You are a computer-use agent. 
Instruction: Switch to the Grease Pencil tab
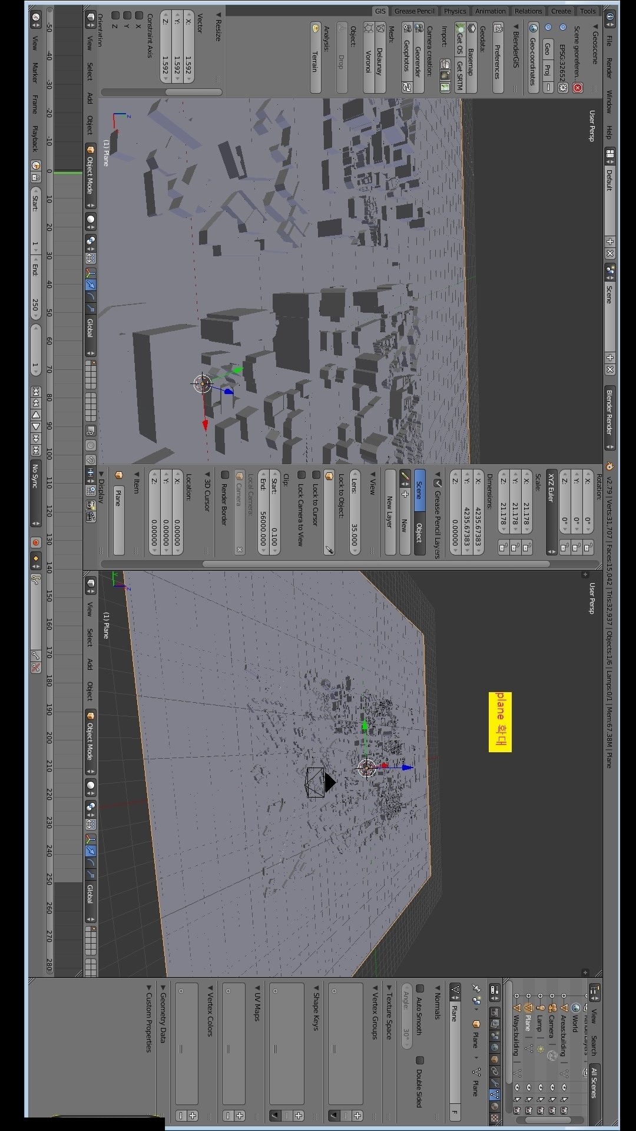[415, 11]
